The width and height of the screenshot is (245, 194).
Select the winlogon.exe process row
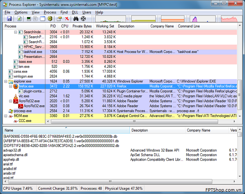click(x=120, y=76)
